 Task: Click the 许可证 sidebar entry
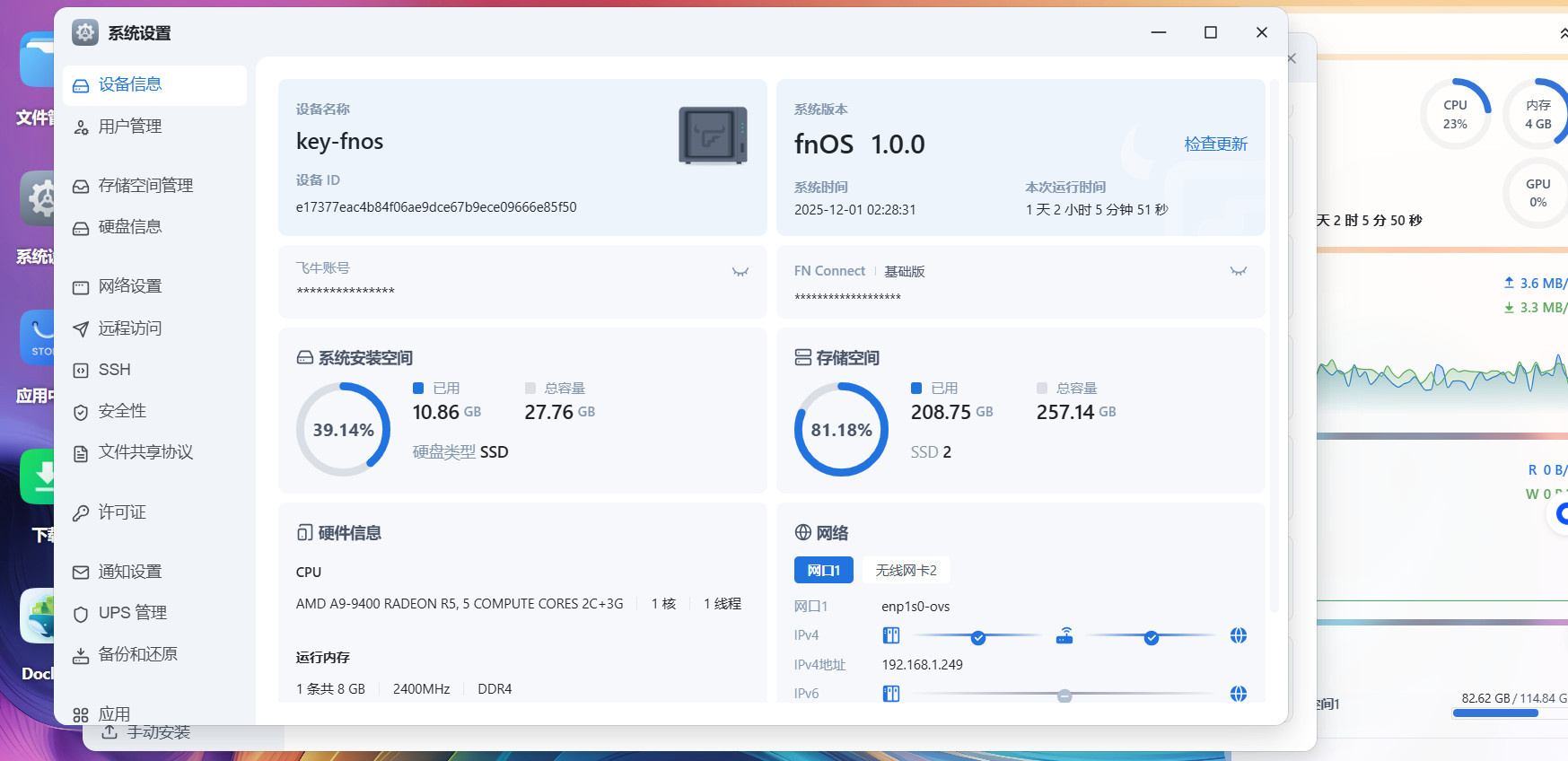tap(122, 512)
